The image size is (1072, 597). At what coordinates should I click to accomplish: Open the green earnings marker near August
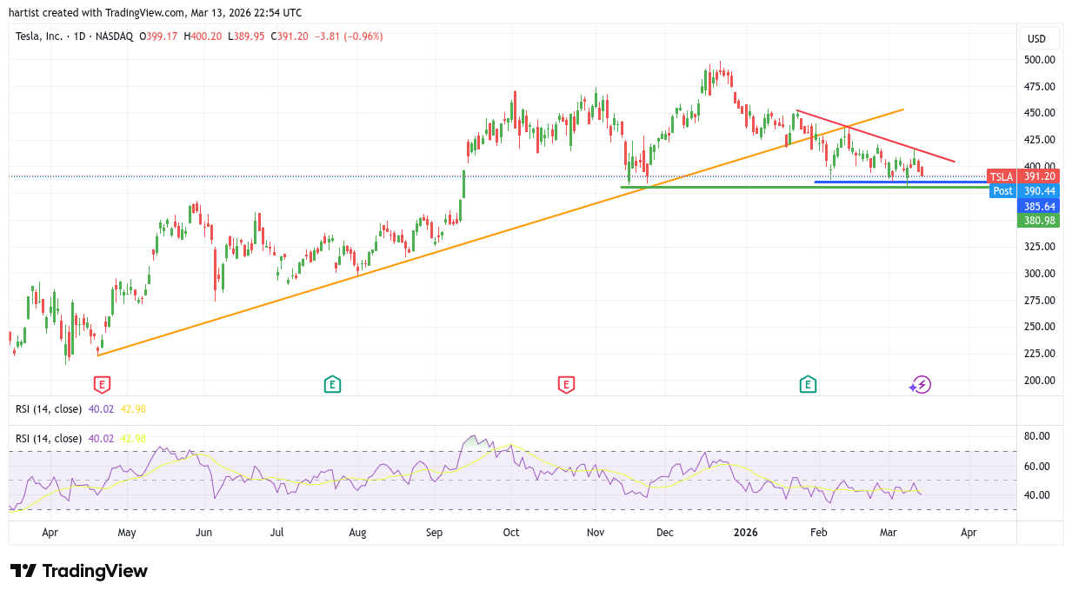[331, 384]
